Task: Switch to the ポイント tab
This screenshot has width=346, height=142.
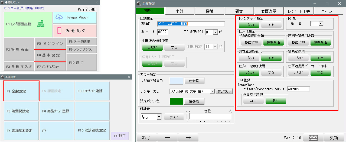Action: tap(329, 11)
